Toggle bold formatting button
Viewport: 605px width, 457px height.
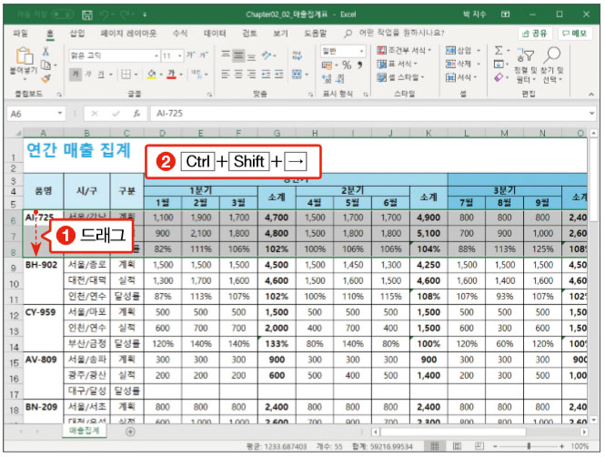pos(76,74)
